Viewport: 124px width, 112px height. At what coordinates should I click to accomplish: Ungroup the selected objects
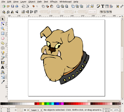(x=92, y=6)
